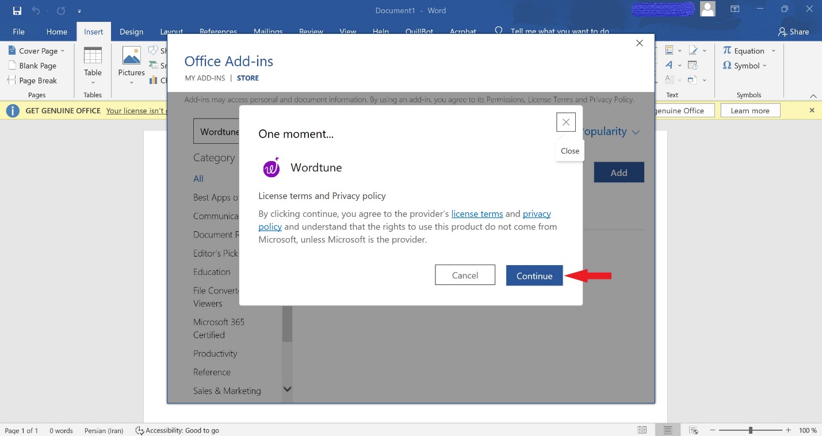Click the Shapes icon in the ribbon
The height and width of the screenshot is (436, 822).
coord(154,51)
